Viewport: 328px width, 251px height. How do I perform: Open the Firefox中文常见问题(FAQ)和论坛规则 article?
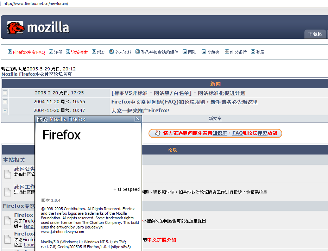pos(184,102)
